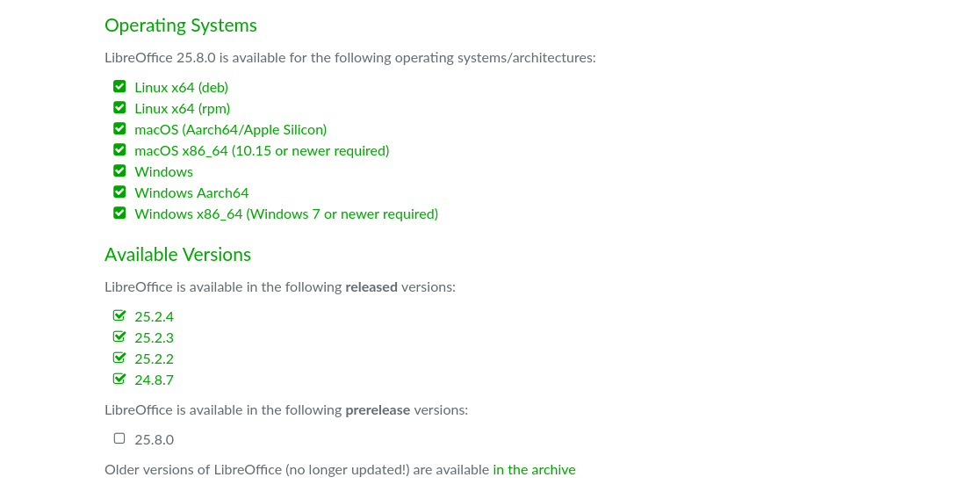Screen dimensions: 965x499
Task: Click the check icon next to version 24.8.7
Action: pyautogui.click(x=119, y=380)
